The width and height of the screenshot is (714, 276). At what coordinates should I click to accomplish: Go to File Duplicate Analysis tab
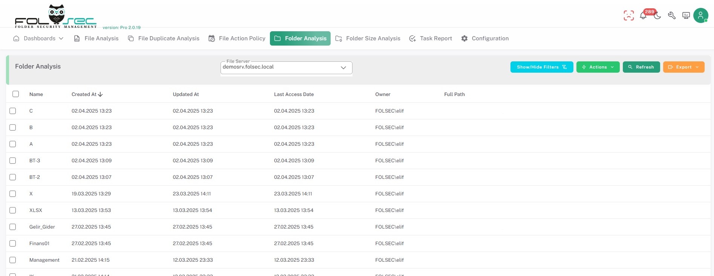point(164,38)
